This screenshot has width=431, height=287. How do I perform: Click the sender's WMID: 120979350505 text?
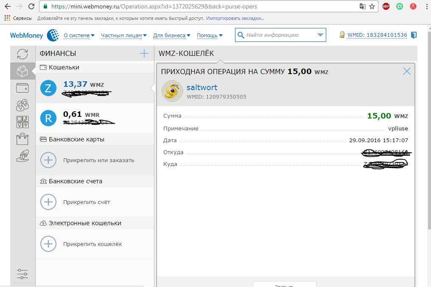point(217,97)
